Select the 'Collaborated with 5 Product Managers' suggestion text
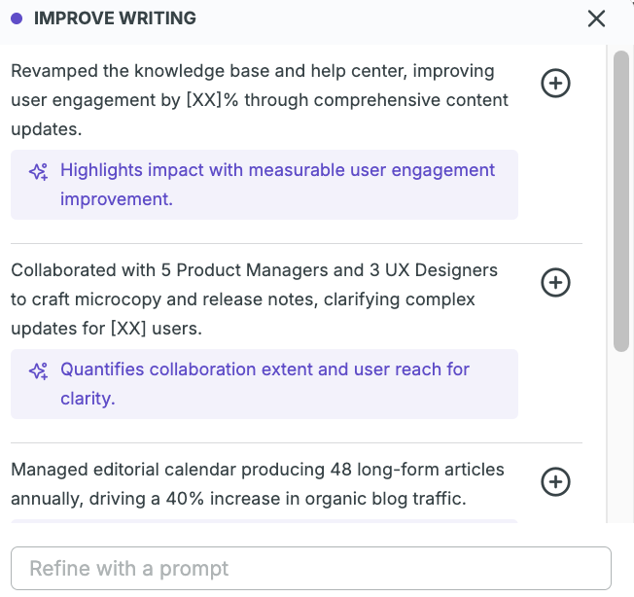 tap(253, 298)
